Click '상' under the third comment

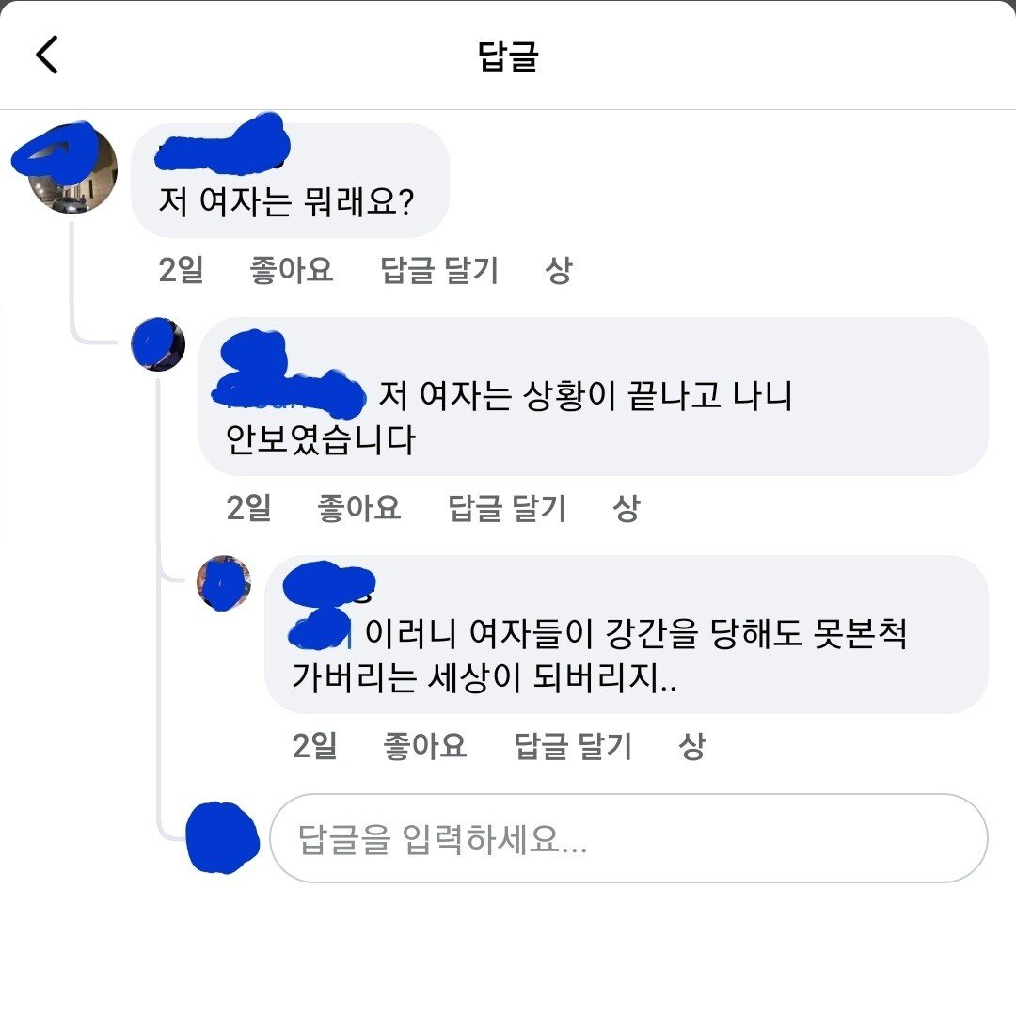691,746
